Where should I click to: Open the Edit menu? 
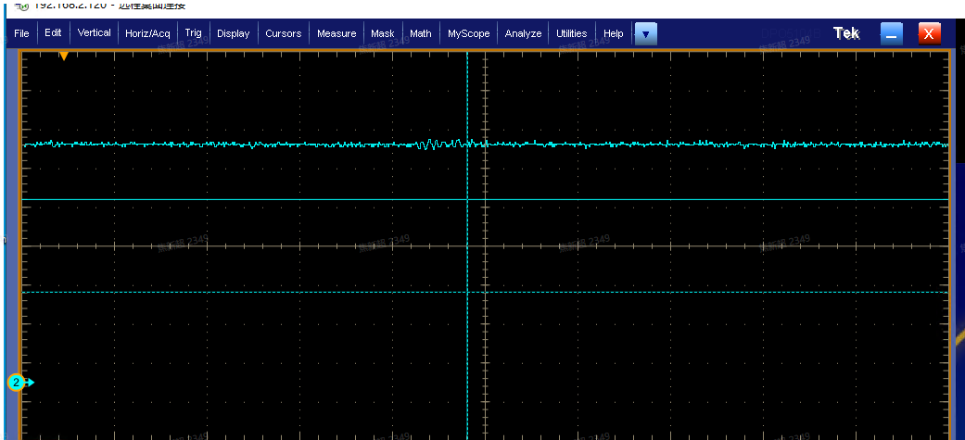(54, 33)
